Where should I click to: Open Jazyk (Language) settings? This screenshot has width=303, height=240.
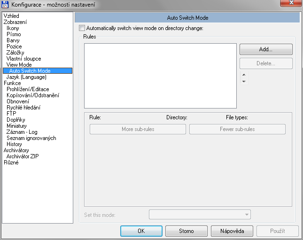[26, 77]
